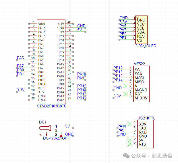Click the PA10 net label at USB-TTL TXD pin
Image resolution: width=178 pixels, height=163 pixels.
coord(122,126)
